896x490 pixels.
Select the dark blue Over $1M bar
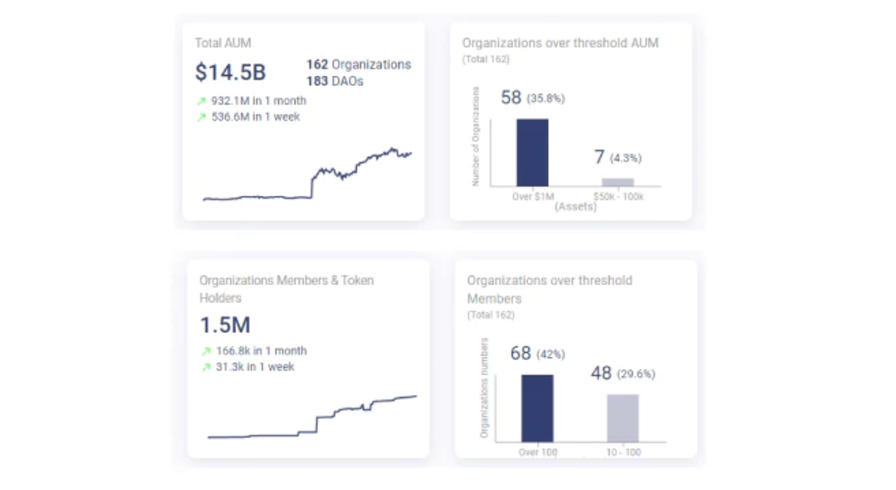[533, 153]
